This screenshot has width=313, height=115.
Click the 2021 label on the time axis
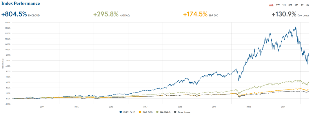(x=283, y=107)
